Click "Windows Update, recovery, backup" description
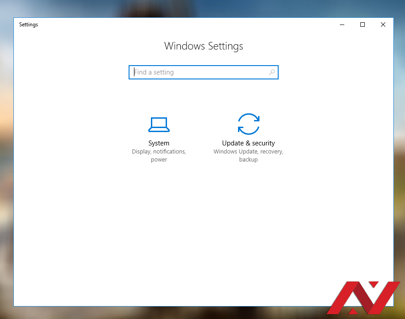Image resolution: width=405 pixels, height=319 pixels. coord(248,155)
